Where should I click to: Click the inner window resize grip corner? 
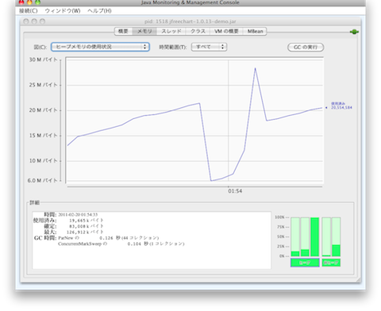tap(358, 280)
